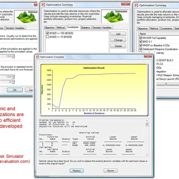179x179 pixels.
Task: Click the Number of Iterations axis label
Action: tap(94, 113)
